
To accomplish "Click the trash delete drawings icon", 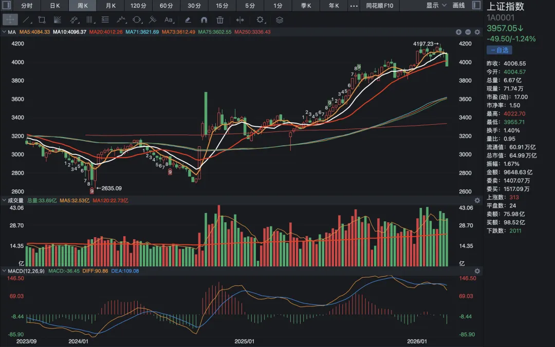I will pos(220,20).
